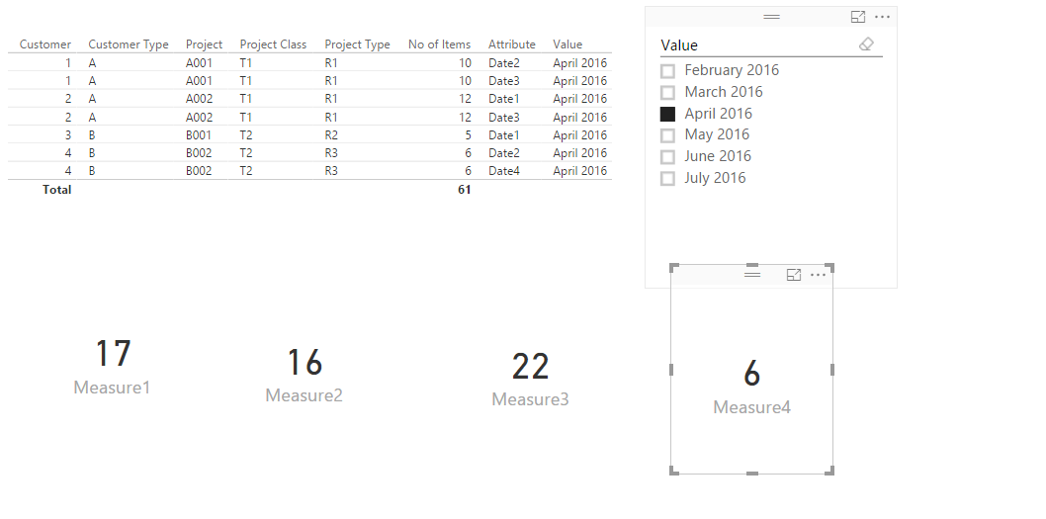Sort table by the Project Class header
Screen dimensions: 1046x519
(x=273, y=44)
